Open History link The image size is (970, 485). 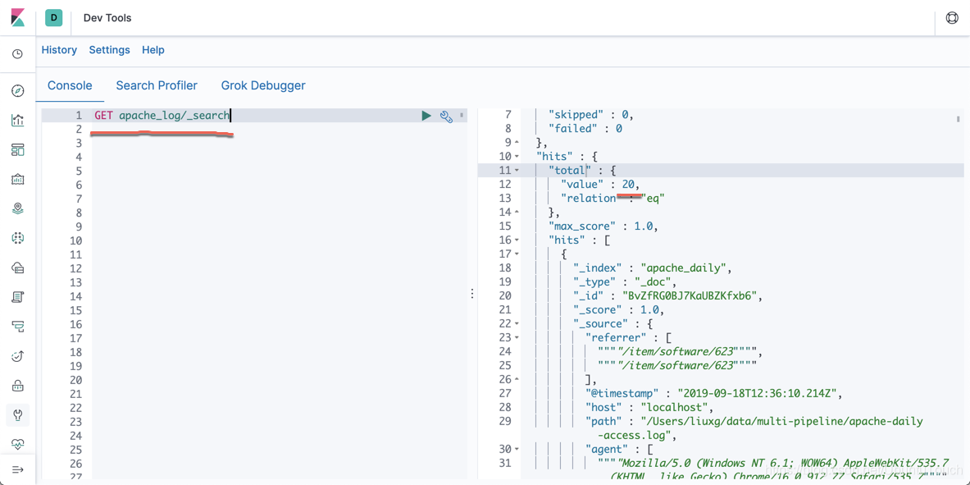[x=59, y=50]
